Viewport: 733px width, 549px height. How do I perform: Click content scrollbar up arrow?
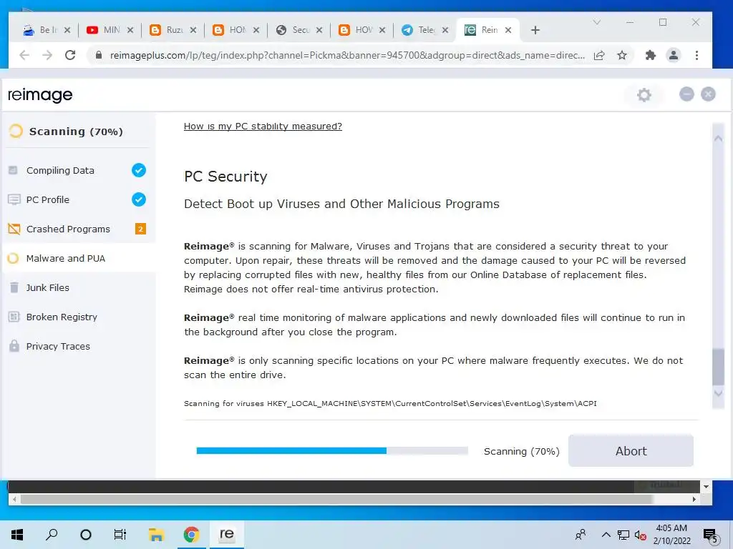718,139
